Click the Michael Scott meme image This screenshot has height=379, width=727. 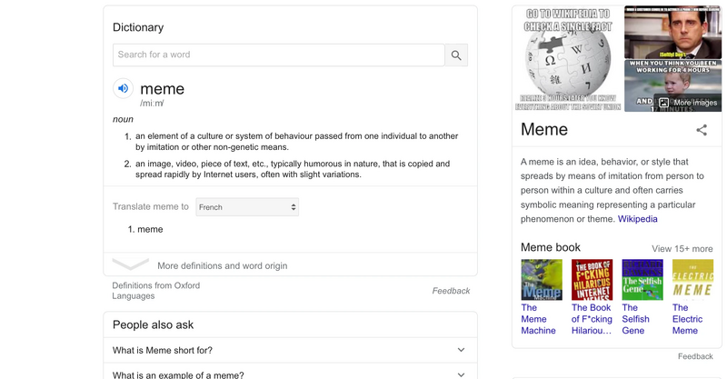click(672, 32)
